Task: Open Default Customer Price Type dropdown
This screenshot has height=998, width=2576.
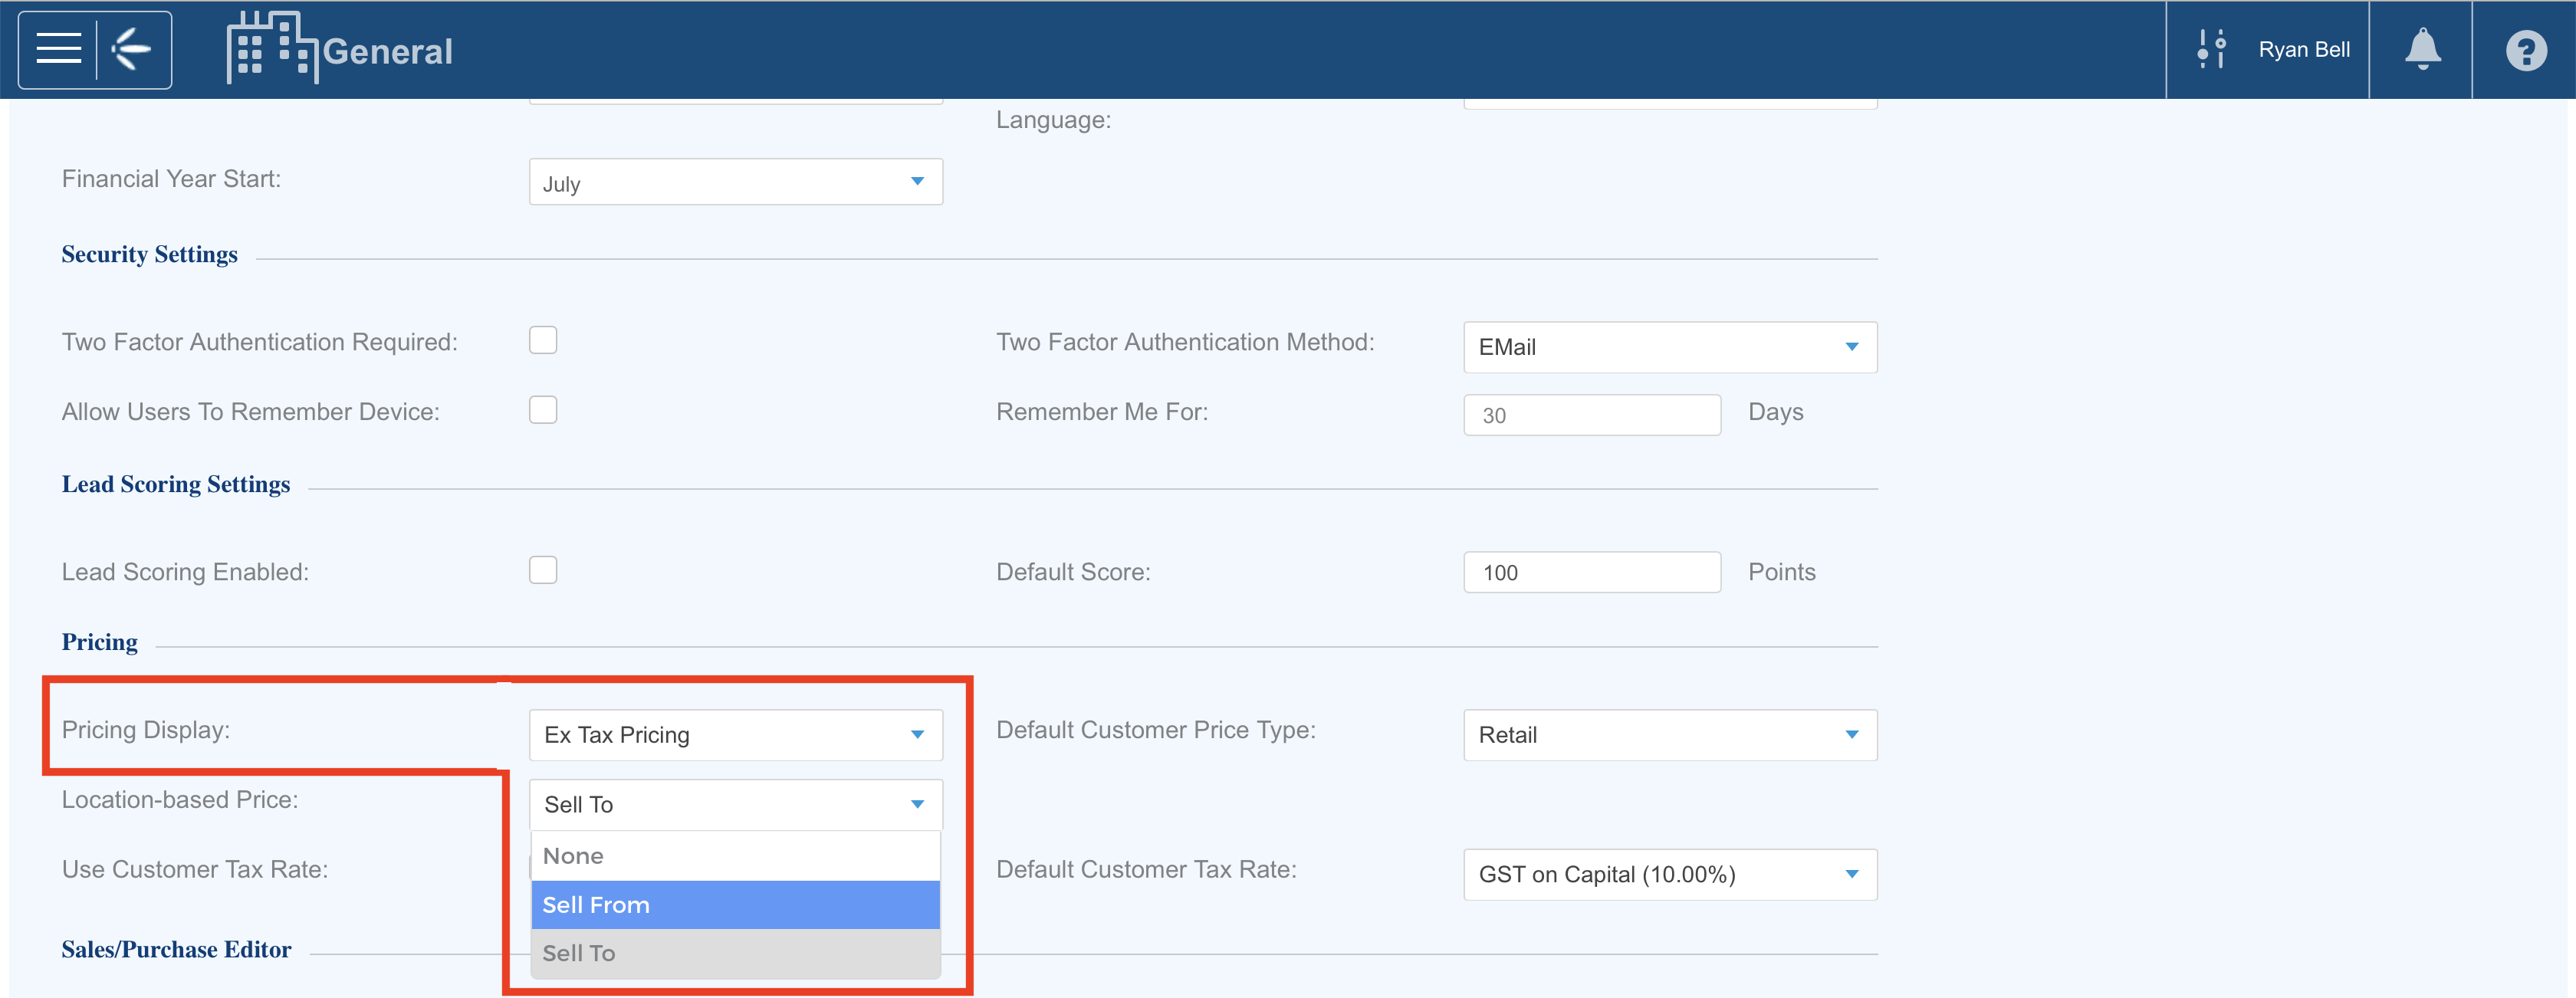Action: (x=1670, y=735)
